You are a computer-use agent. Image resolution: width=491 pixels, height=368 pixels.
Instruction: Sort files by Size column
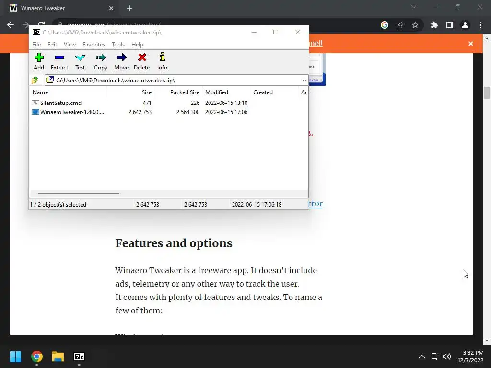pyautogui.click(x=130, y=92)
